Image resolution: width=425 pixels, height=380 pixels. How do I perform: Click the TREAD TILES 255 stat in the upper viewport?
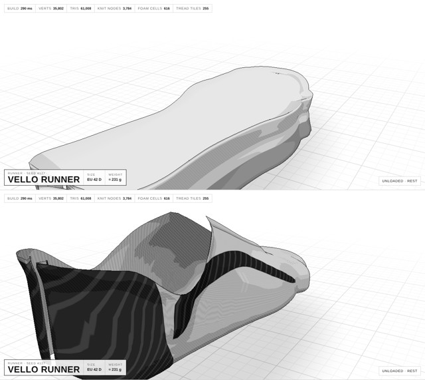coord(193,9)
